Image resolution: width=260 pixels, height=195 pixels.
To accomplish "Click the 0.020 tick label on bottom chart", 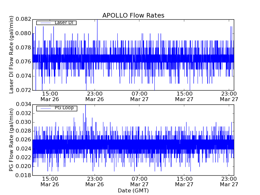I will 23,166.
